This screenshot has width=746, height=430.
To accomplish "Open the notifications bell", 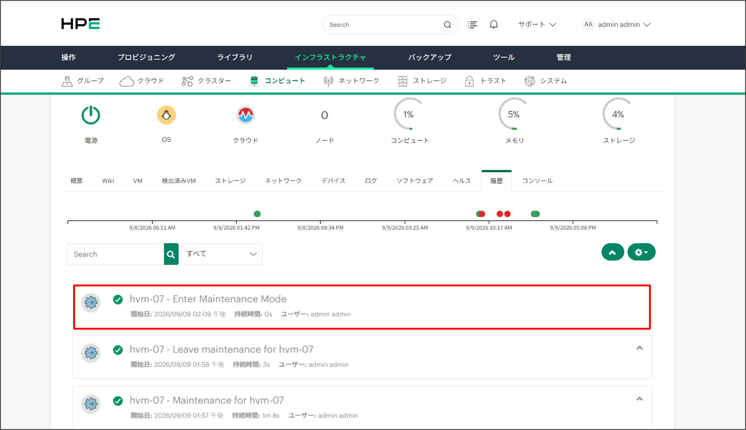I will pos(494,24).
